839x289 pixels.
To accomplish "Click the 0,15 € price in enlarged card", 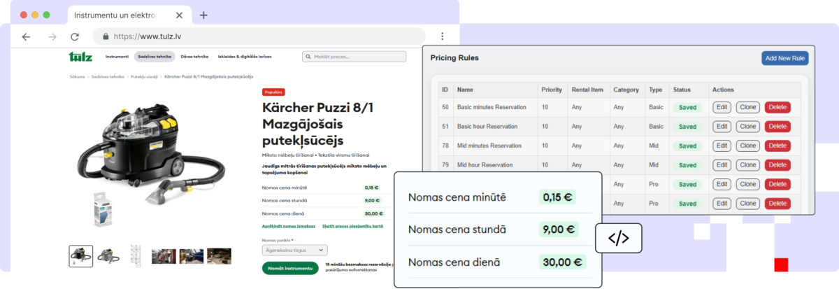I will coord(557,197).
